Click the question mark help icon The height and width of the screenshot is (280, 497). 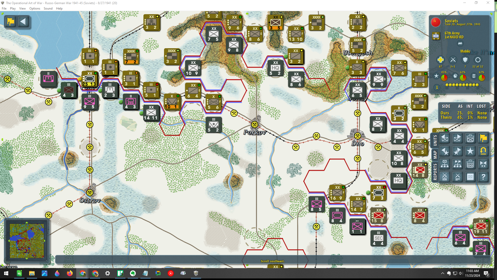coord(483,177)
